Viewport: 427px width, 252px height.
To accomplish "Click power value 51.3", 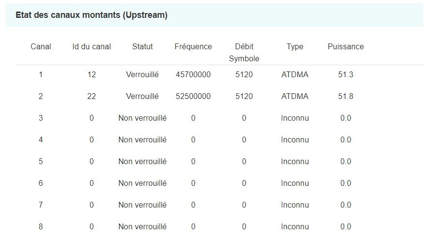I will coord(346,75).
